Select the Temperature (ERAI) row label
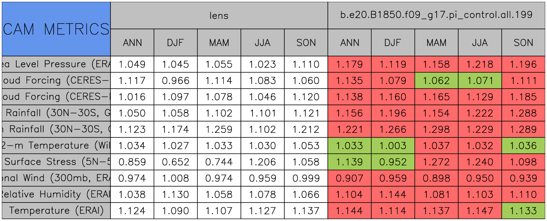 (56, 211)
